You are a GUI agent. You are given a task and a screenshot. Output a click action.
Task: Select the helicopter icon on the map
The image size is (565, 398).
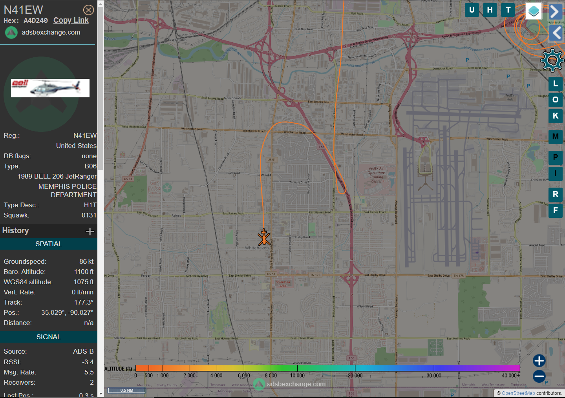pos(264,237)
